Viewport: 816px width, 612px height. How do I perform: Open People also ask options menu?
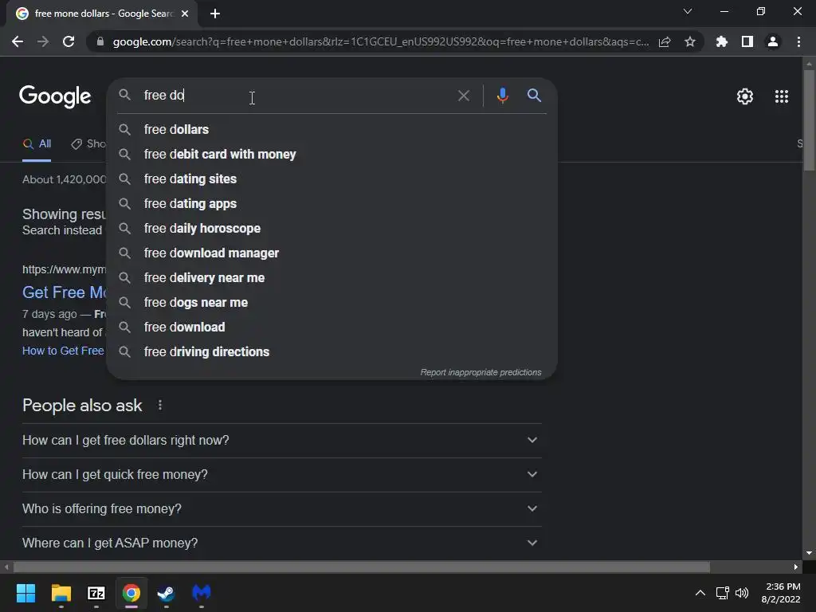(159, 405)
